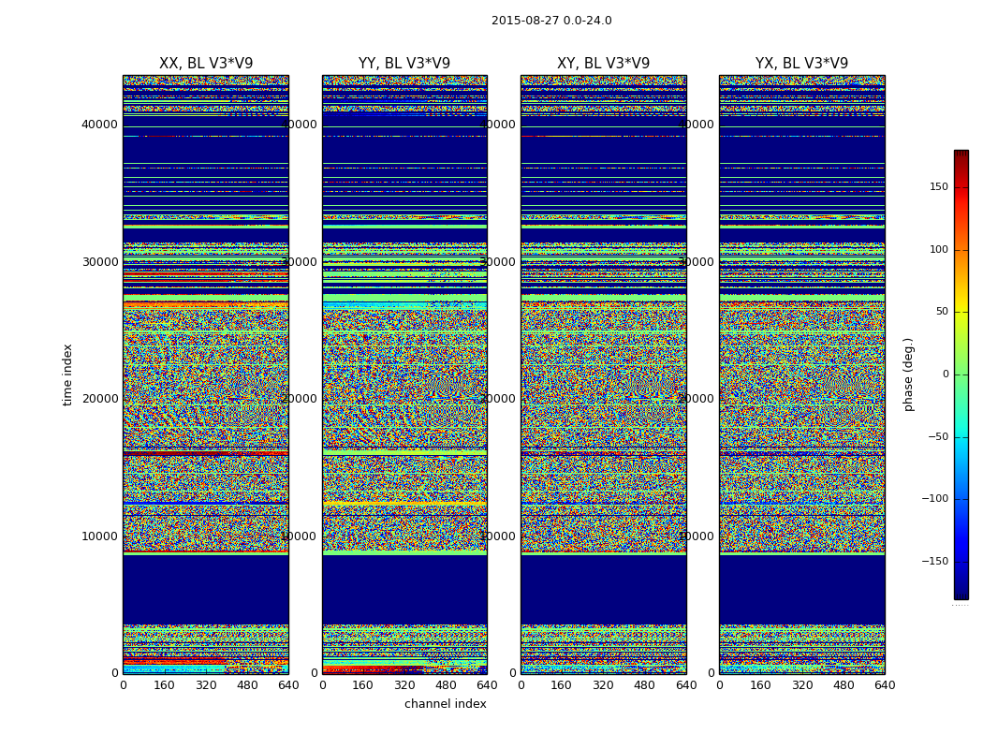983x749 pixels.
Task: Click the 100 tick on the colorbar
Action: [x=938, y=249]
